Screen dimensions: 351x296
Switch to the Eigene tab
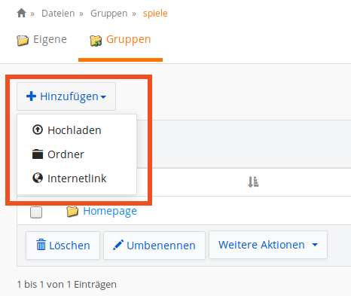tap(42, 40)
